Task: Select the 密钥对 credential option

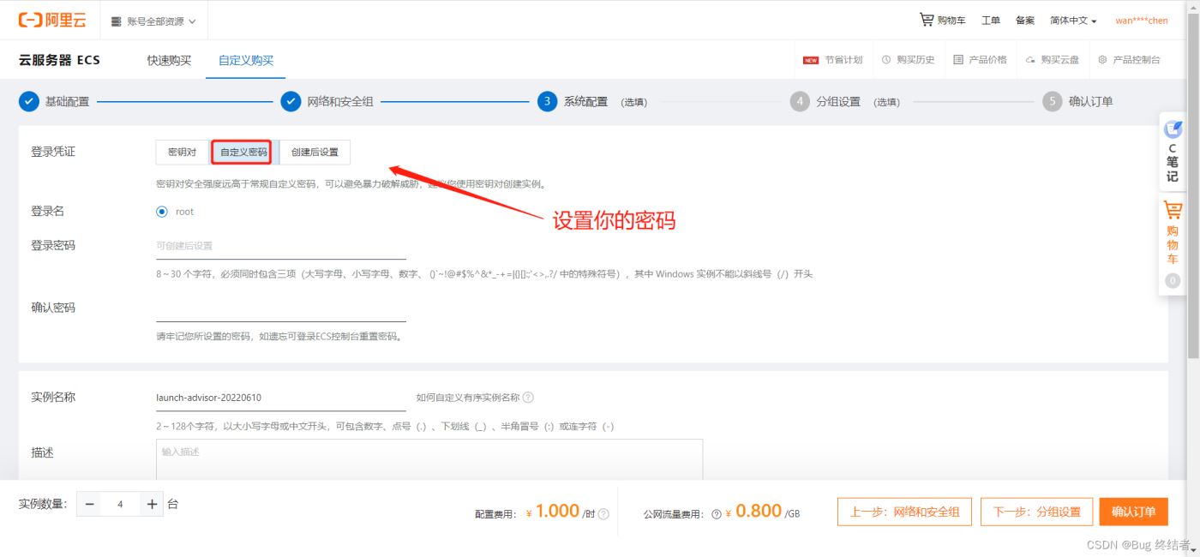Action: click(x=183, y=153)
